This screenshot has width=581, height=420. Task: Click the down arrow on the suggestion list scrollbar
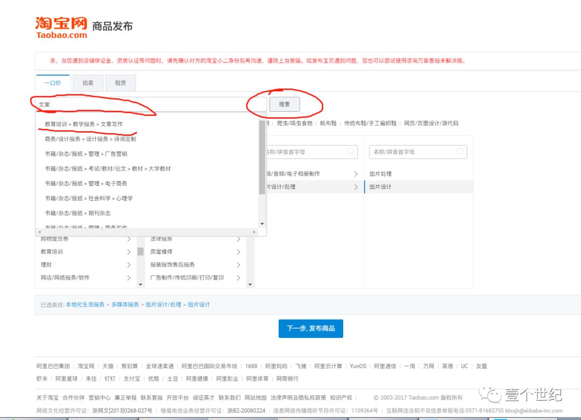pyautogui.click(x=263, y=223)
